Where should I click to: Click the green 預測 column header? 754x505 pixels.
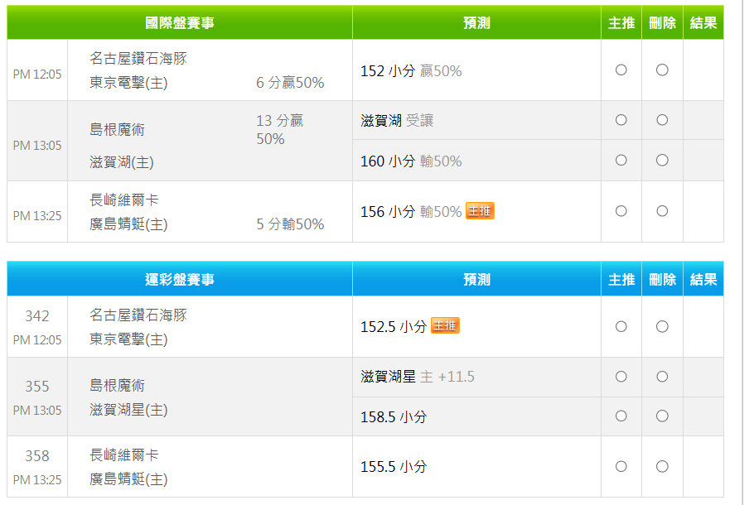point(476,23)
